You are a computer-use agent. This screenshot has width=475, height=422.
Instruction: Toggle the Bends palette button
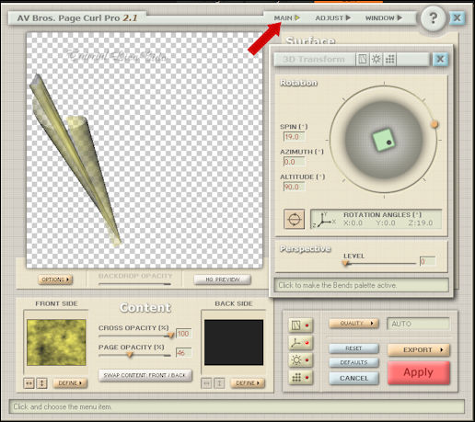(x=300, y=325)
